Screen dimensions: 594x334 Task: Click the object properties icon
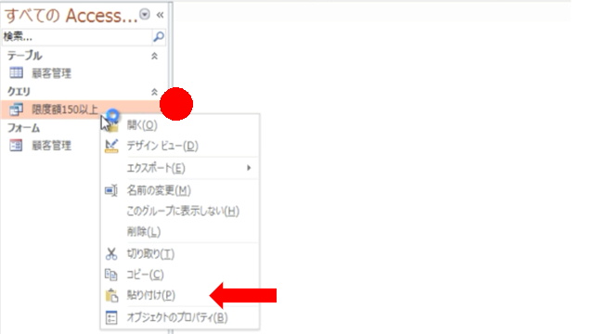pos(111,317)
